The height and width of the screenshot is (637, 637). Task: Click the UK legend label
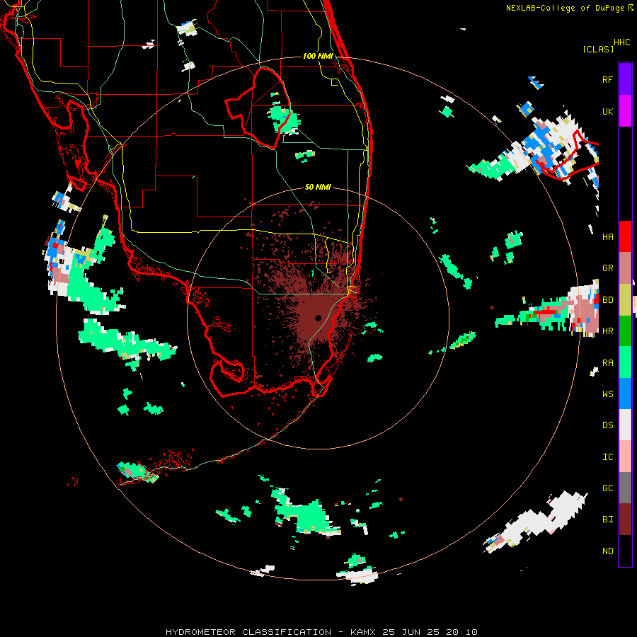[607, 111]
